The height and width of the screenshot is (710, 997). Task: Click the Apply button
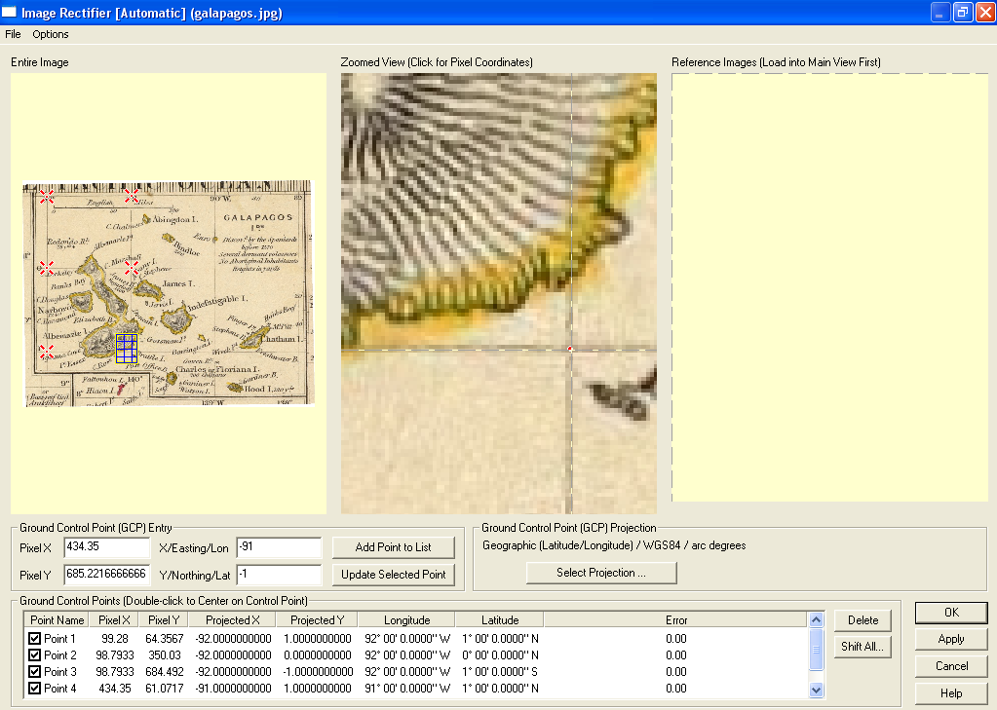click(x=951, y=640)
